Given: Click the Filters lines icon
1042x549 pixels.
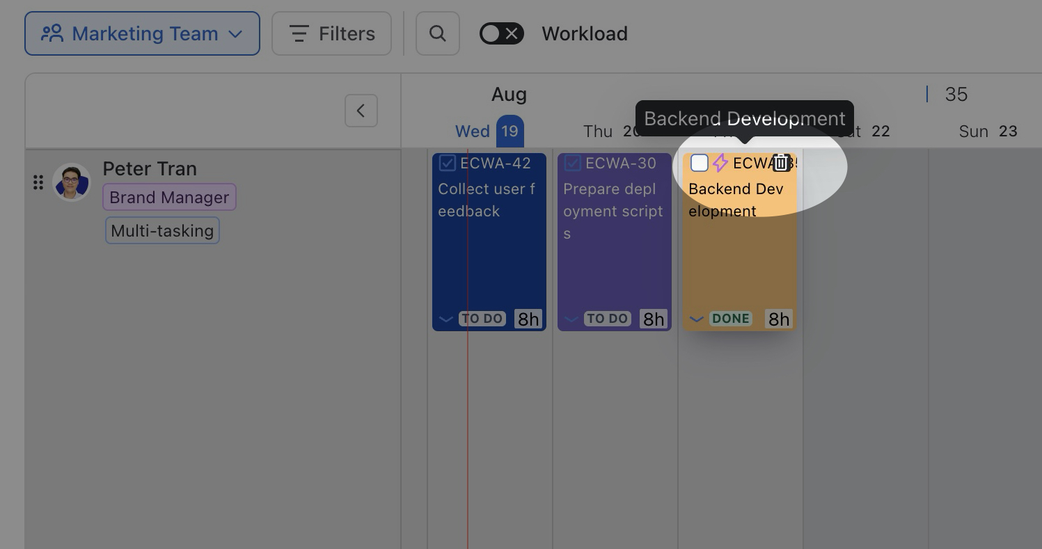Looking at the screenshot, I should coord(299,33).
